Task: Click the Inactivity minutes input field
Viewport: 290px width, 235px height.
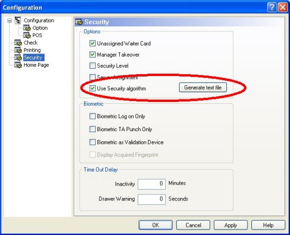Action: (151, 184)
